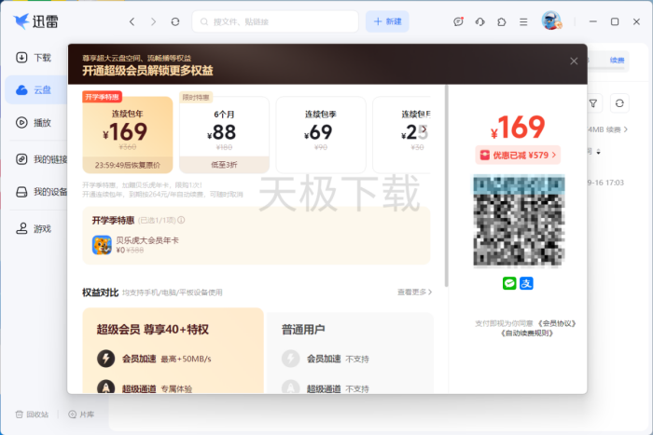Select the 6个月 ¥88 plan
Screen dimensions: 653x435
click(224, 135)
